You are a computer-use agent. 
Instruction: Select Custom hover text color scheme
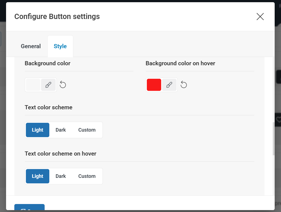[87, 176]
